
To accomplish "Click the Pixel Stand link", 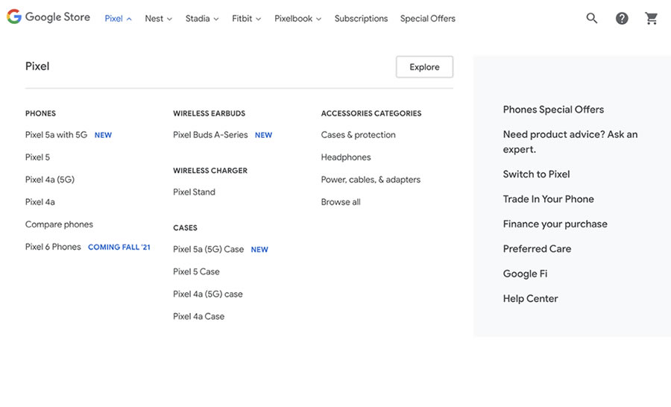I will click(x=194, y=192).
